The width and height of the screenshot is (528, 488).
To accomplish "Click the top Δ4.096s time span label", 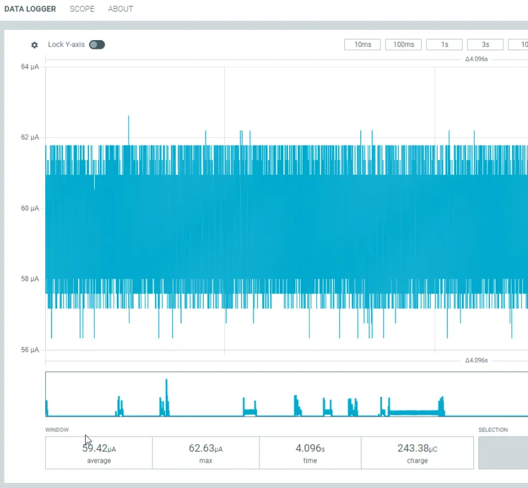I will click(477, 59).
